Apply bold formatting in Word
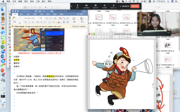Screen dimensions: 180x112 click(x=25, y=22)
